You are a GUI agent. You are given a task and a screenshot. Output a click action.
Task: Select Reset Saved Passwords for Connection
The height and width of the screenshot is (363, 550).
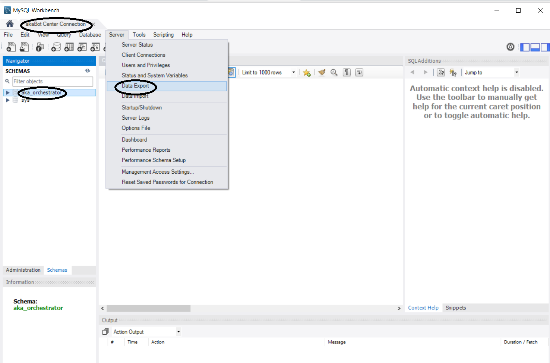[167, 182]
